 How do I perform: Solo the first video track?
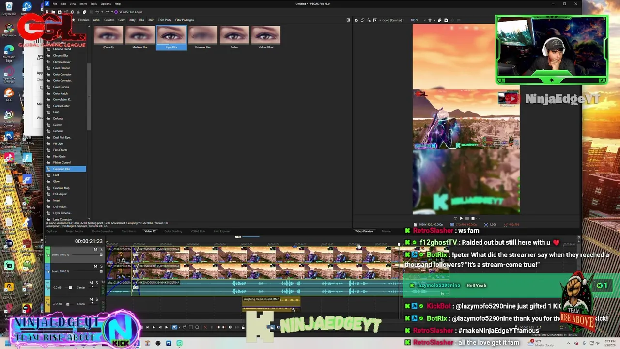101,249
